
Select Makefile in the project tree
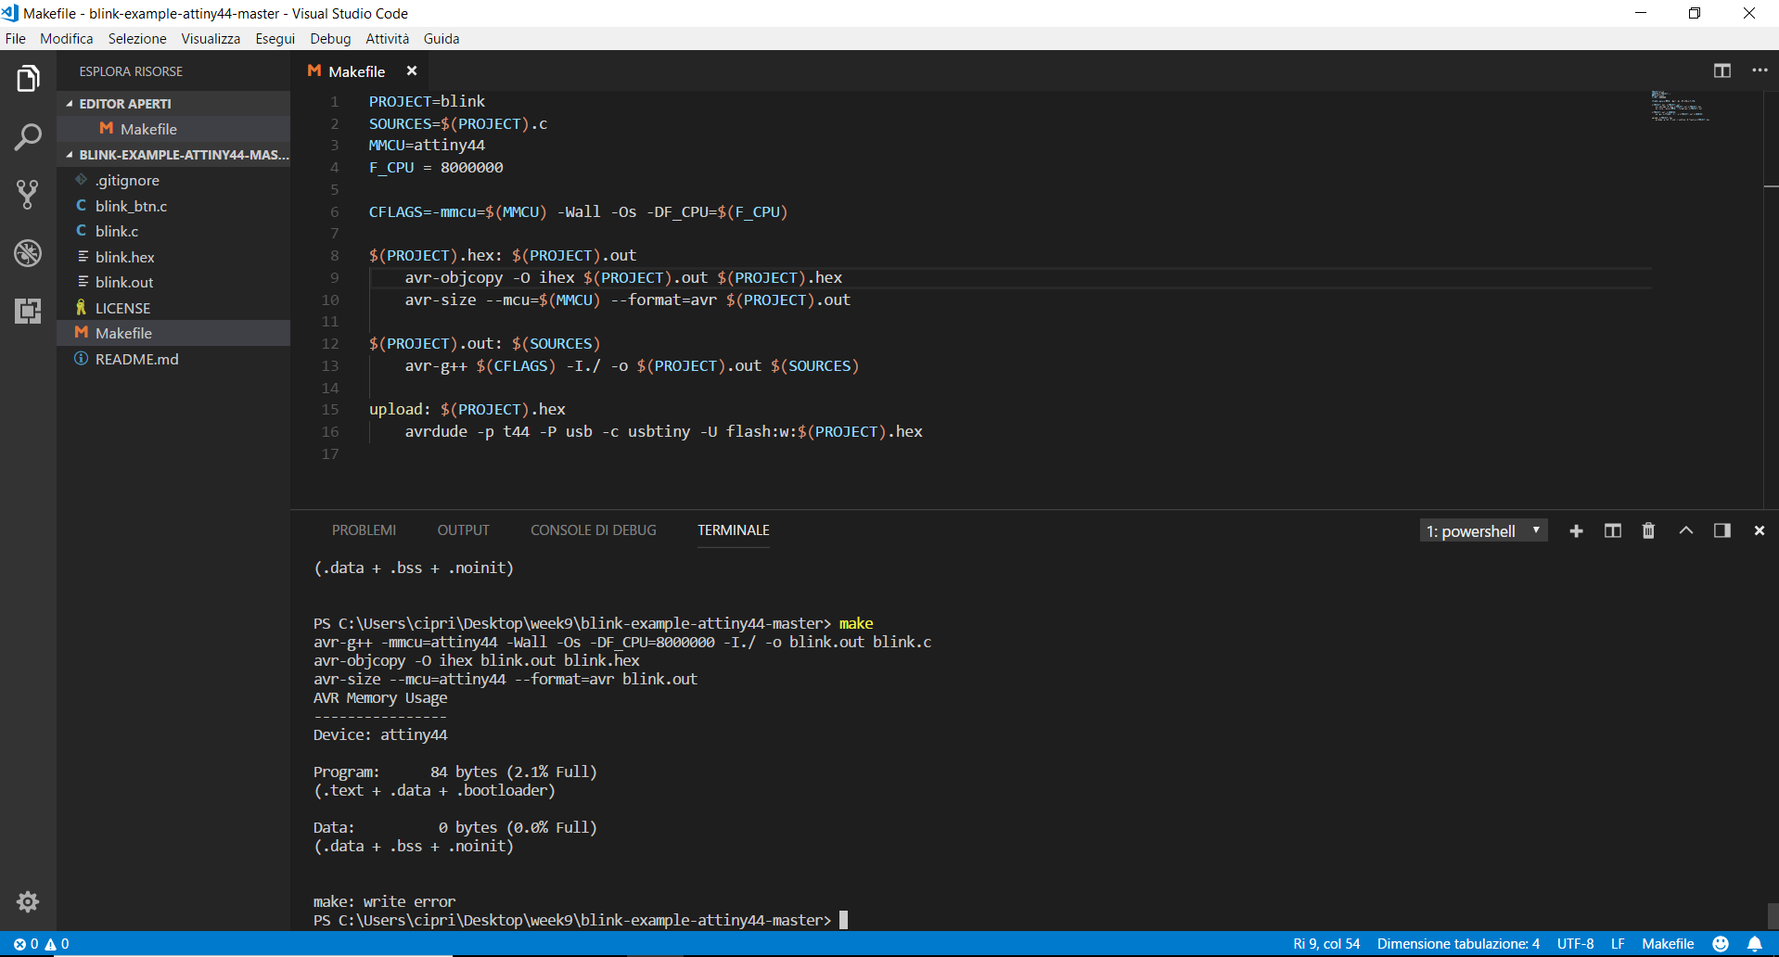pos(173,333)
